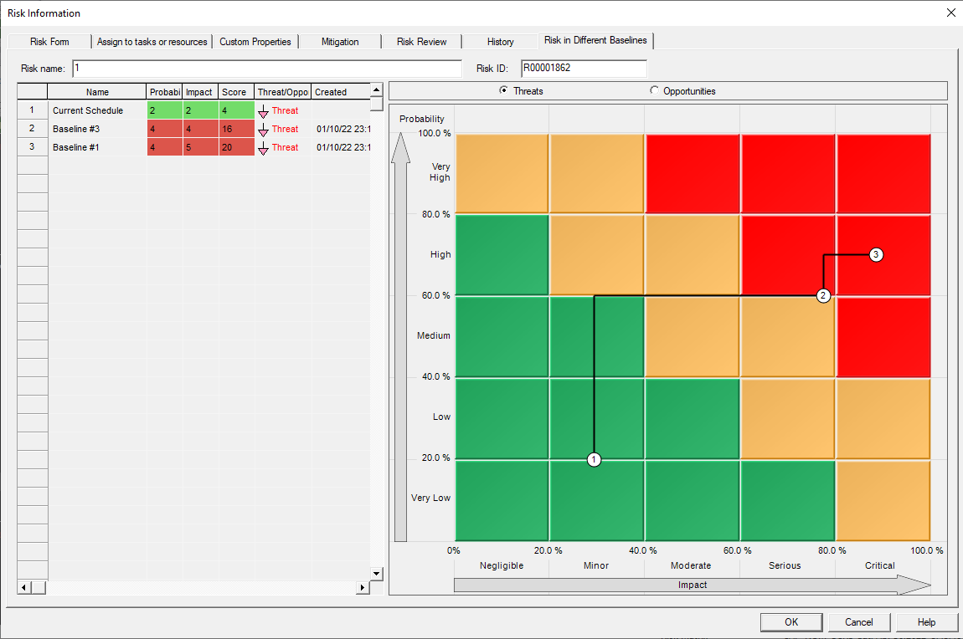Click the table scroll up arrow
963x639 pixels.
[377, 90]
